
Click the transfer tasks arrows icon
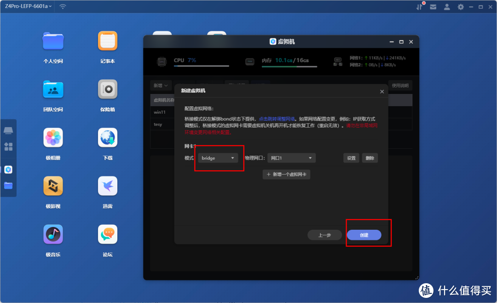[420, 6]
